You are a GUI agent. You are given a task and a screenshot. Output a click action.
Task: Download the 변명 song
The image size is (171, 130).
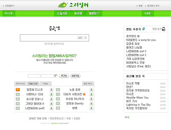[91, 108]
